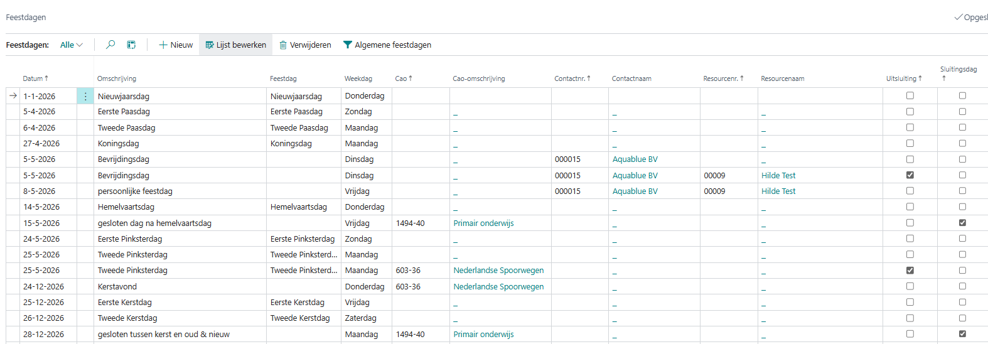The height and width of the screenshot is (344, 988).
Task: Click the Weekdag column header
Action: click(358, 78)
